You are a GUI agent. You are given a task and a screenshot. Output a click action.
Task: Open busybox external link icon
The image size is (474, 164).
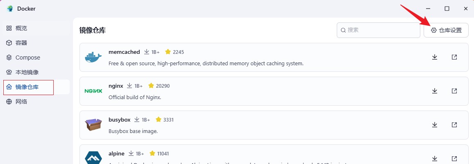tap(454, 125)
